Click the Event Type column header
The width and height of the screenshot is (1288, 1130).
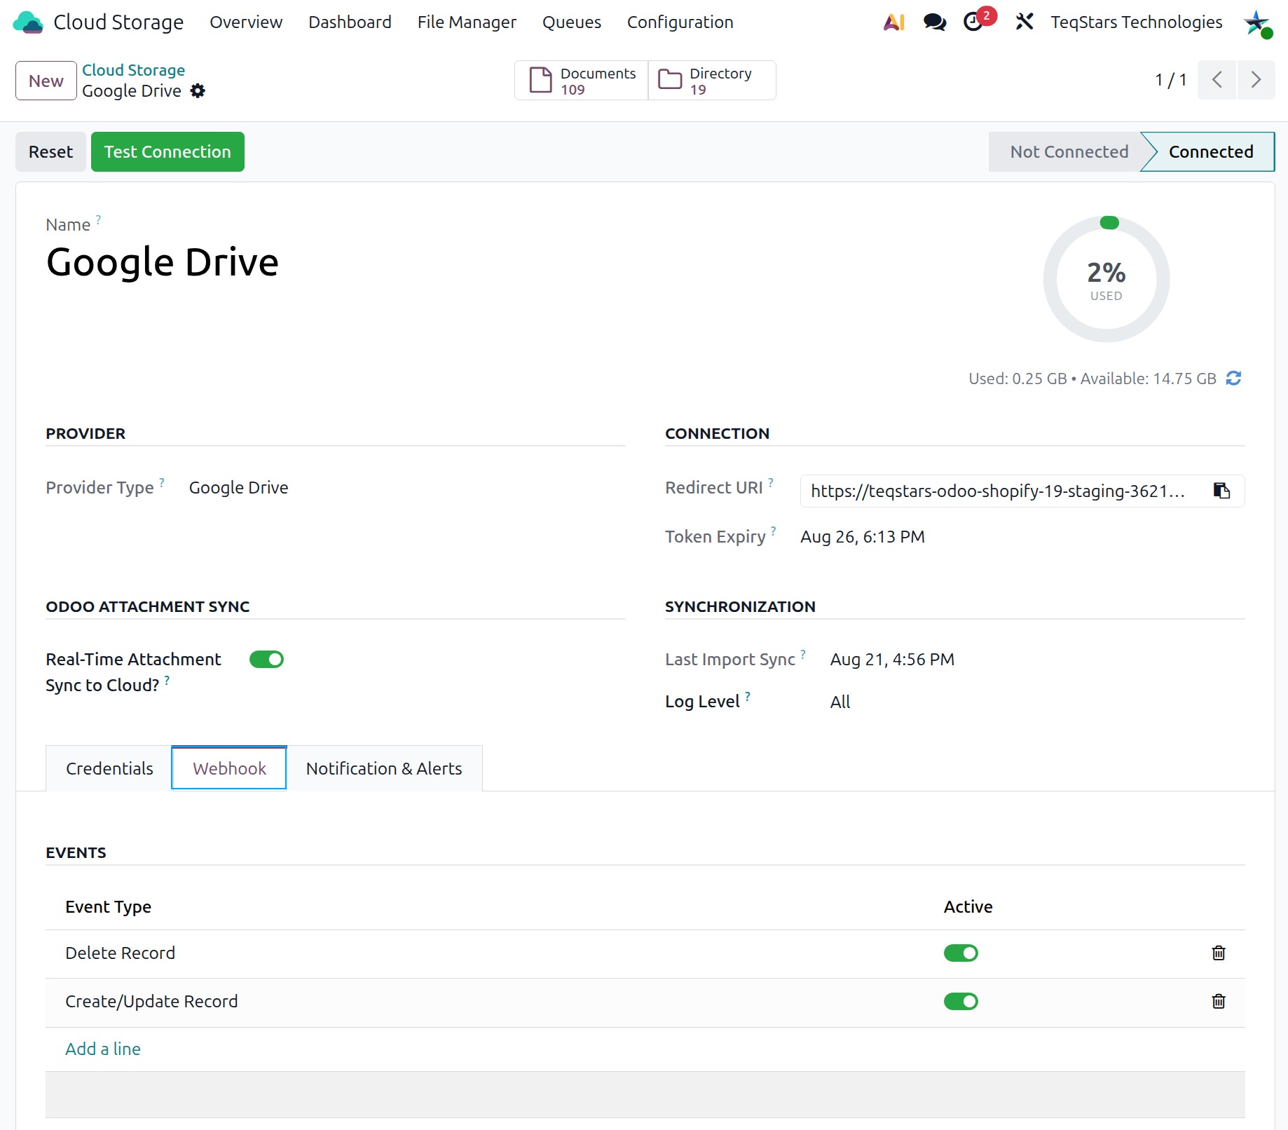pos(109,907)
